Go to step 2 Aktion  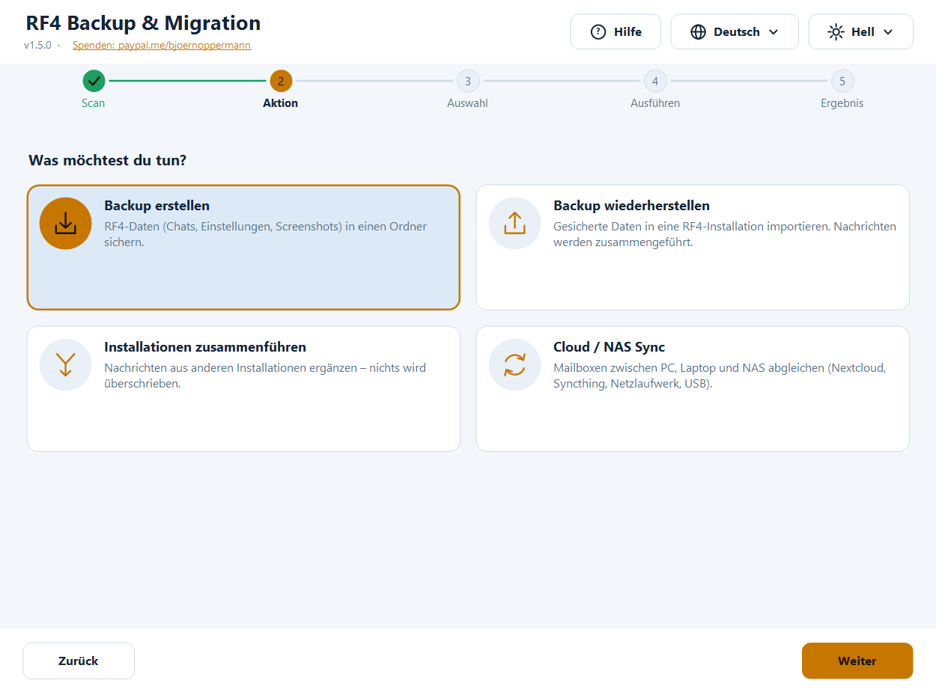click(x=281, y=81)
